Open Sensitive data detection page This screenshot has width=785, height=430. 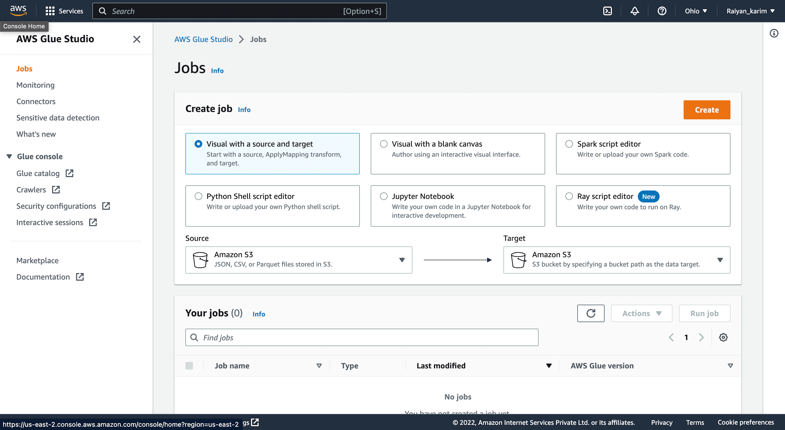tap(58, 118)
